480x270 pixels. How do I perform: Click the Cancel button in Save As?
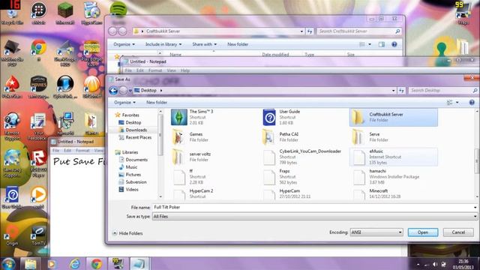pyautogui.click(x=458, y=232)
